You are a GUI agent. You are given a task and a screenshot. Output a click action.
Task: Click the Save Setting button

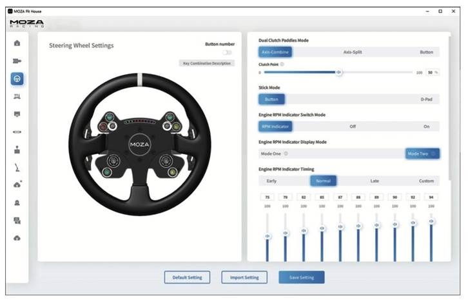(x=302, y=277)
